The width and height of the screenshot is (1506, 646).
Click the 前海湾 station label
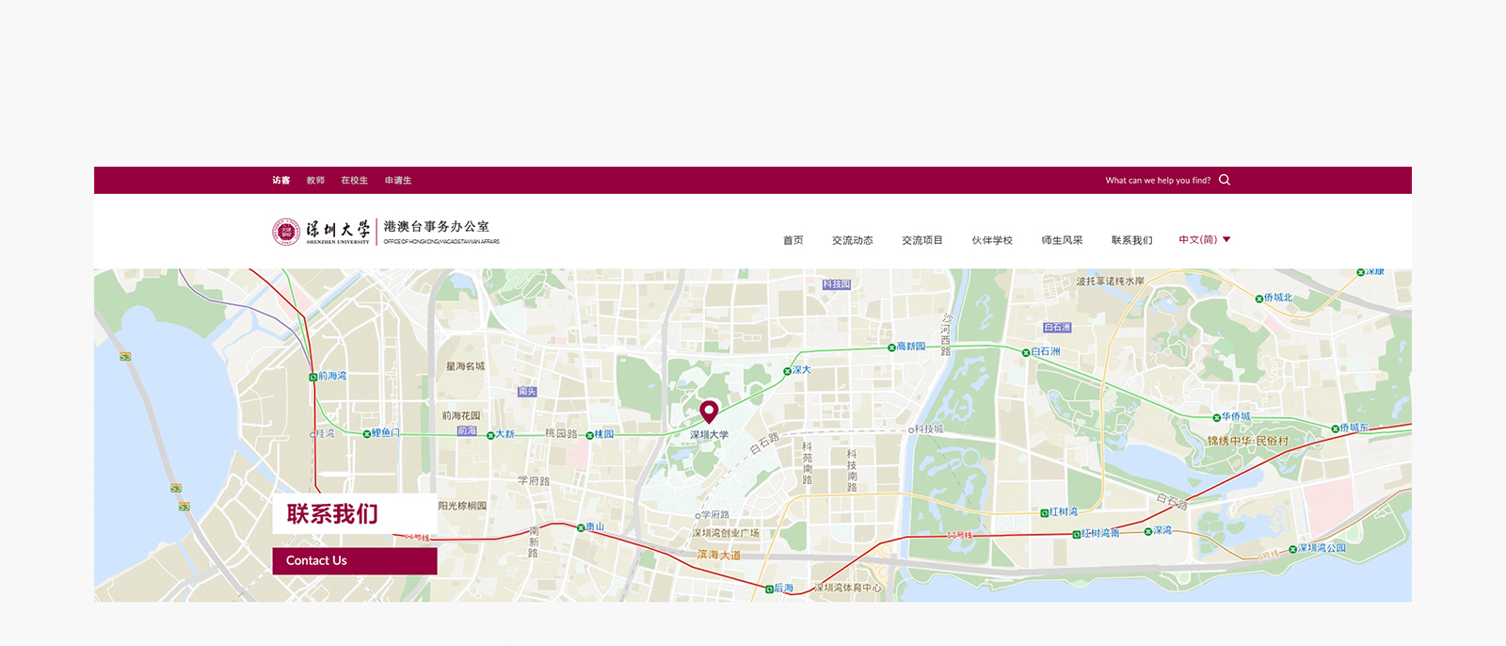pyautogui.click(x=332, y=376)
